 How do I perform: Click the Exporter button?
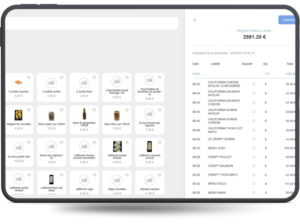click(x=287, y=20)
